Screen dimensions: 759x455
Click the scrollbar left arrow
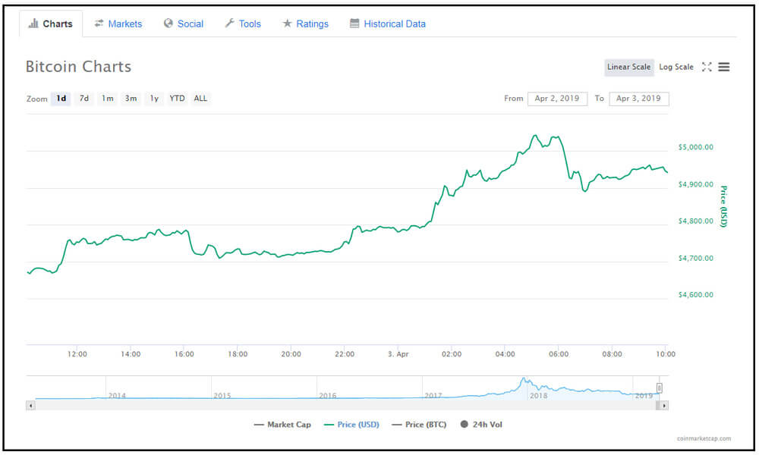30,406
